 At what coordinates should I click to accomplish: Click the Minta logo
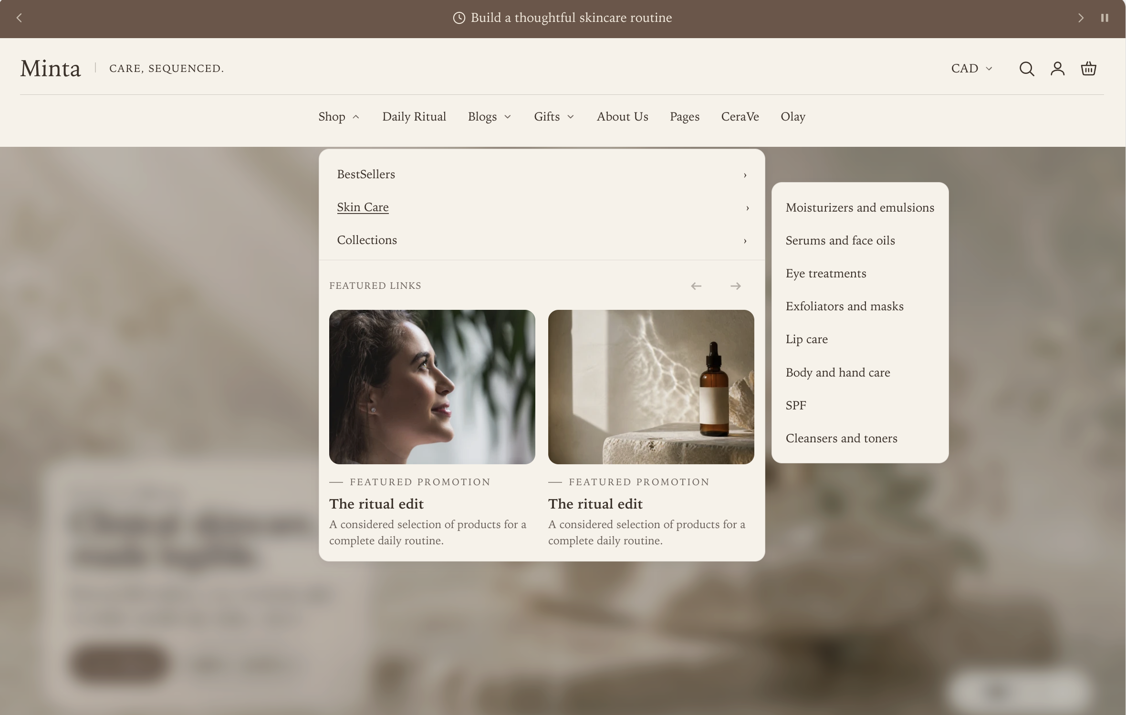point(51,69)
